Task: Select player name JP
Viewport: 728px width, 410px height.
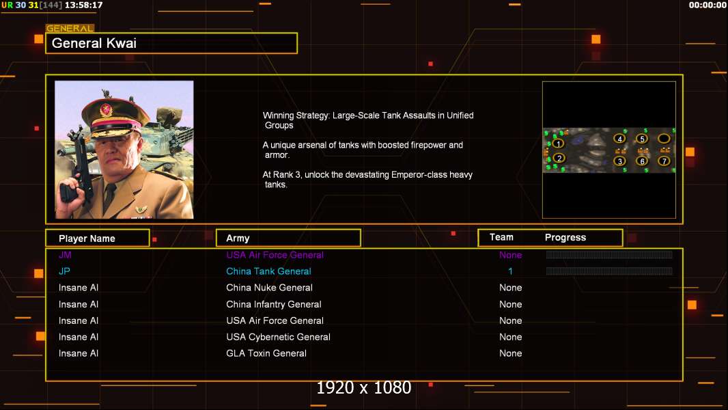Action: click(x=64, y=271)
